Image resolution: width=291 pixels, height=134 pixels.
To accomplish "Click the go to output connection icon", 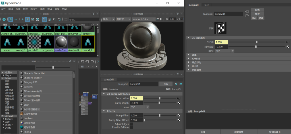I will pyautogui.click(x=247, y=16).
